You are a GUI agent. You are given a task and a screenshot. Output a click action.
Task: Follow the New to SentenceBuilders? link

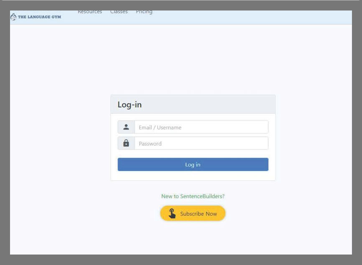click(193, 196)
